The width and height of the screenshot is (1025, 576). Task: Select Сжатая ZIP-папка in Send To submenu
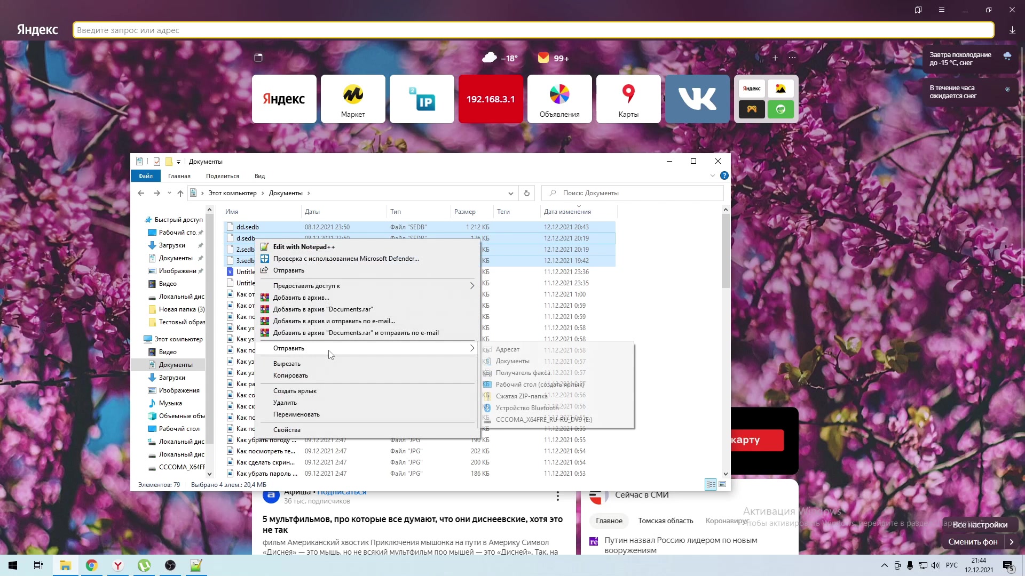(x=521, y=396)
